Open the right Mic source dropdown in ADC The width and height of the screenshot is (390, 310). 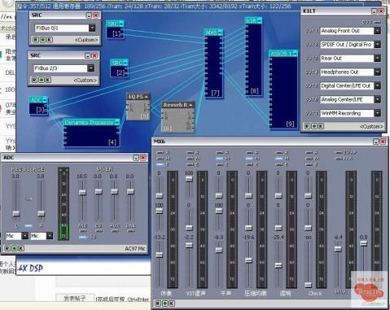point(50,236)
